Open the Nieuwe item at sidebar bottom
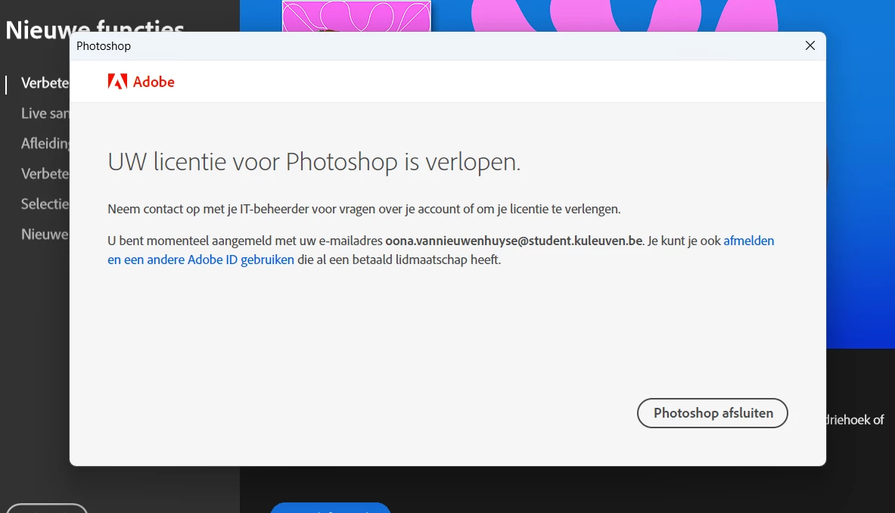The image size is (895, 513). tap(45, 234)
